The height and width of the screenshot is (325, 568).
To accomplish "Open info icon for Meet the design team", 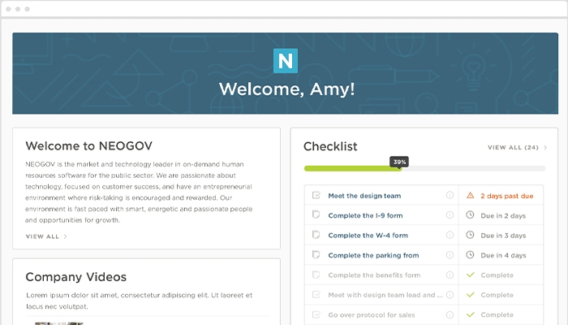I will [x=450, y=196].
